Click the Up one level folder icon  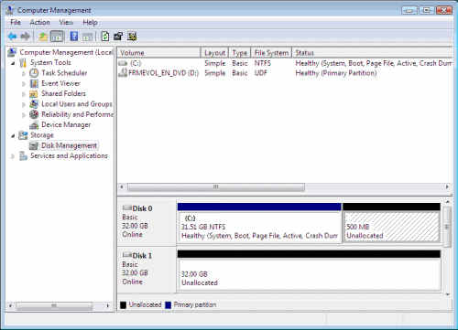43,37
